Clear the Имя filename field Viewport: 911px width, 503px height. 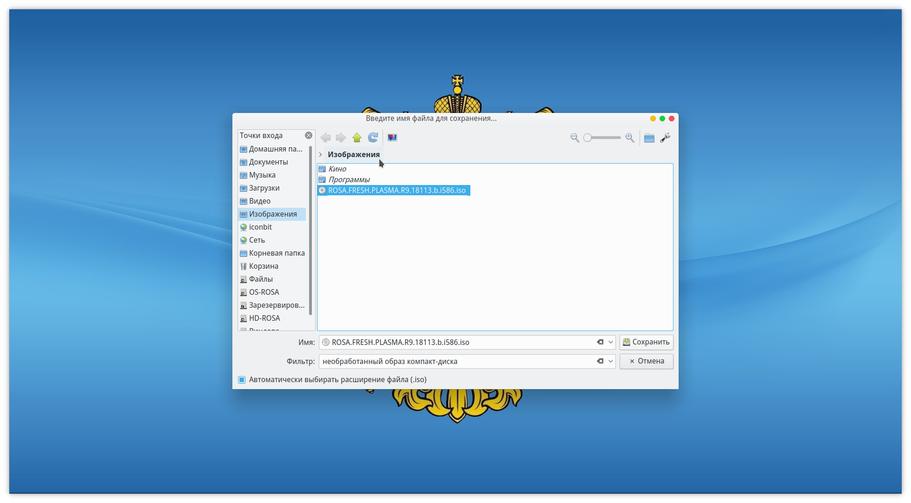pyautogui.click(x=600, y=342)
